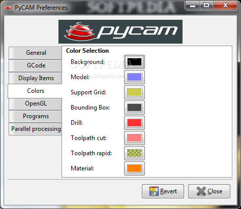Minimize the PyCAM Preferences window
This screenshot has width=241, height=209.
point(193,6)
